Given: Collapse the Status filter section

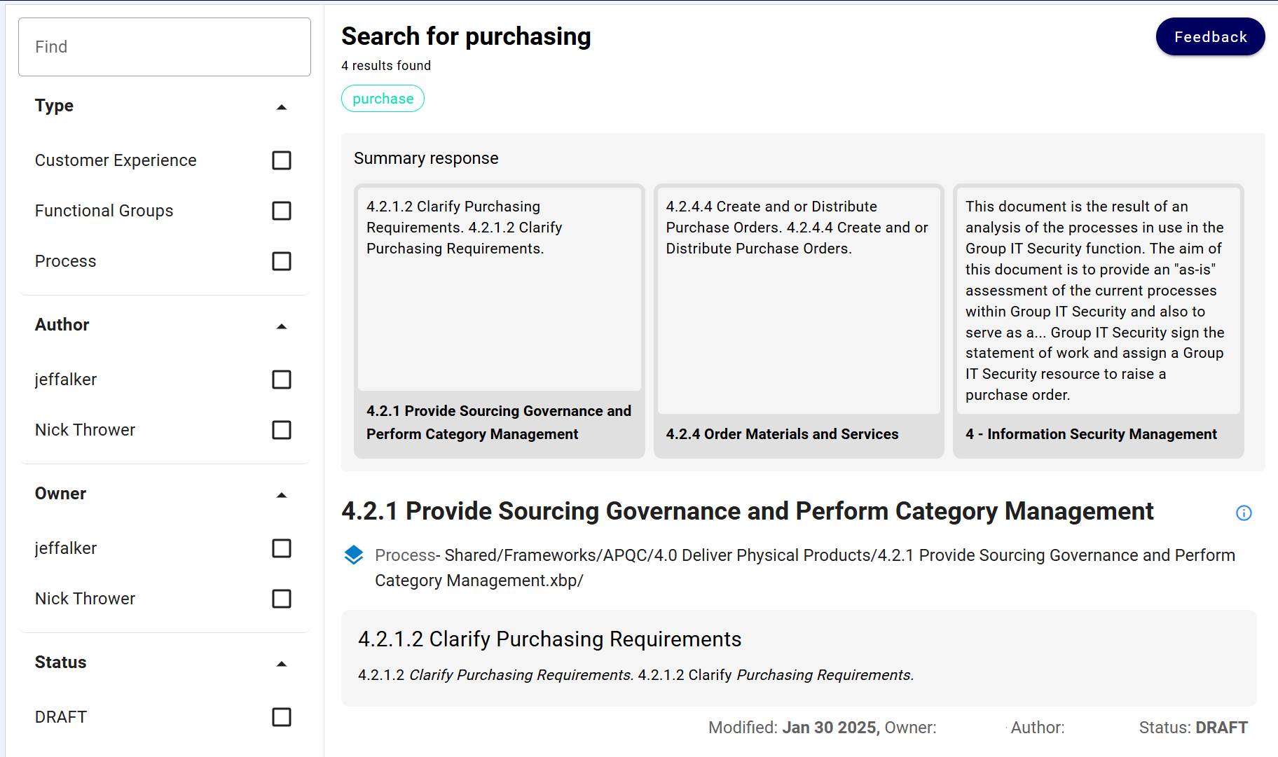Looking at the screenshot, I should pyautogui.click(x=282, y=663).
